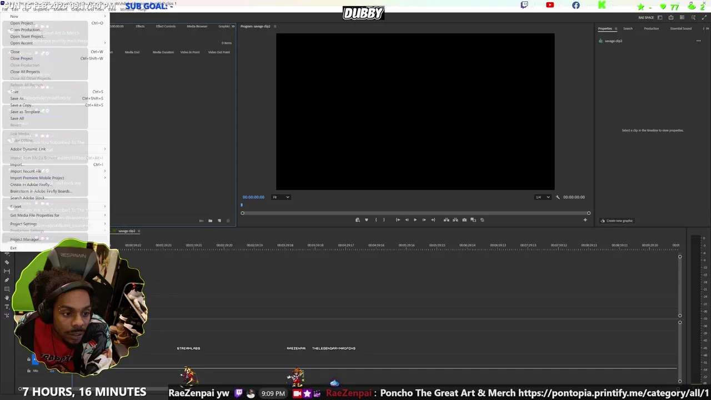Select the RAE SPACE workspace label
The height and width of the screenshot is (400, 711).
click(646, 17)
